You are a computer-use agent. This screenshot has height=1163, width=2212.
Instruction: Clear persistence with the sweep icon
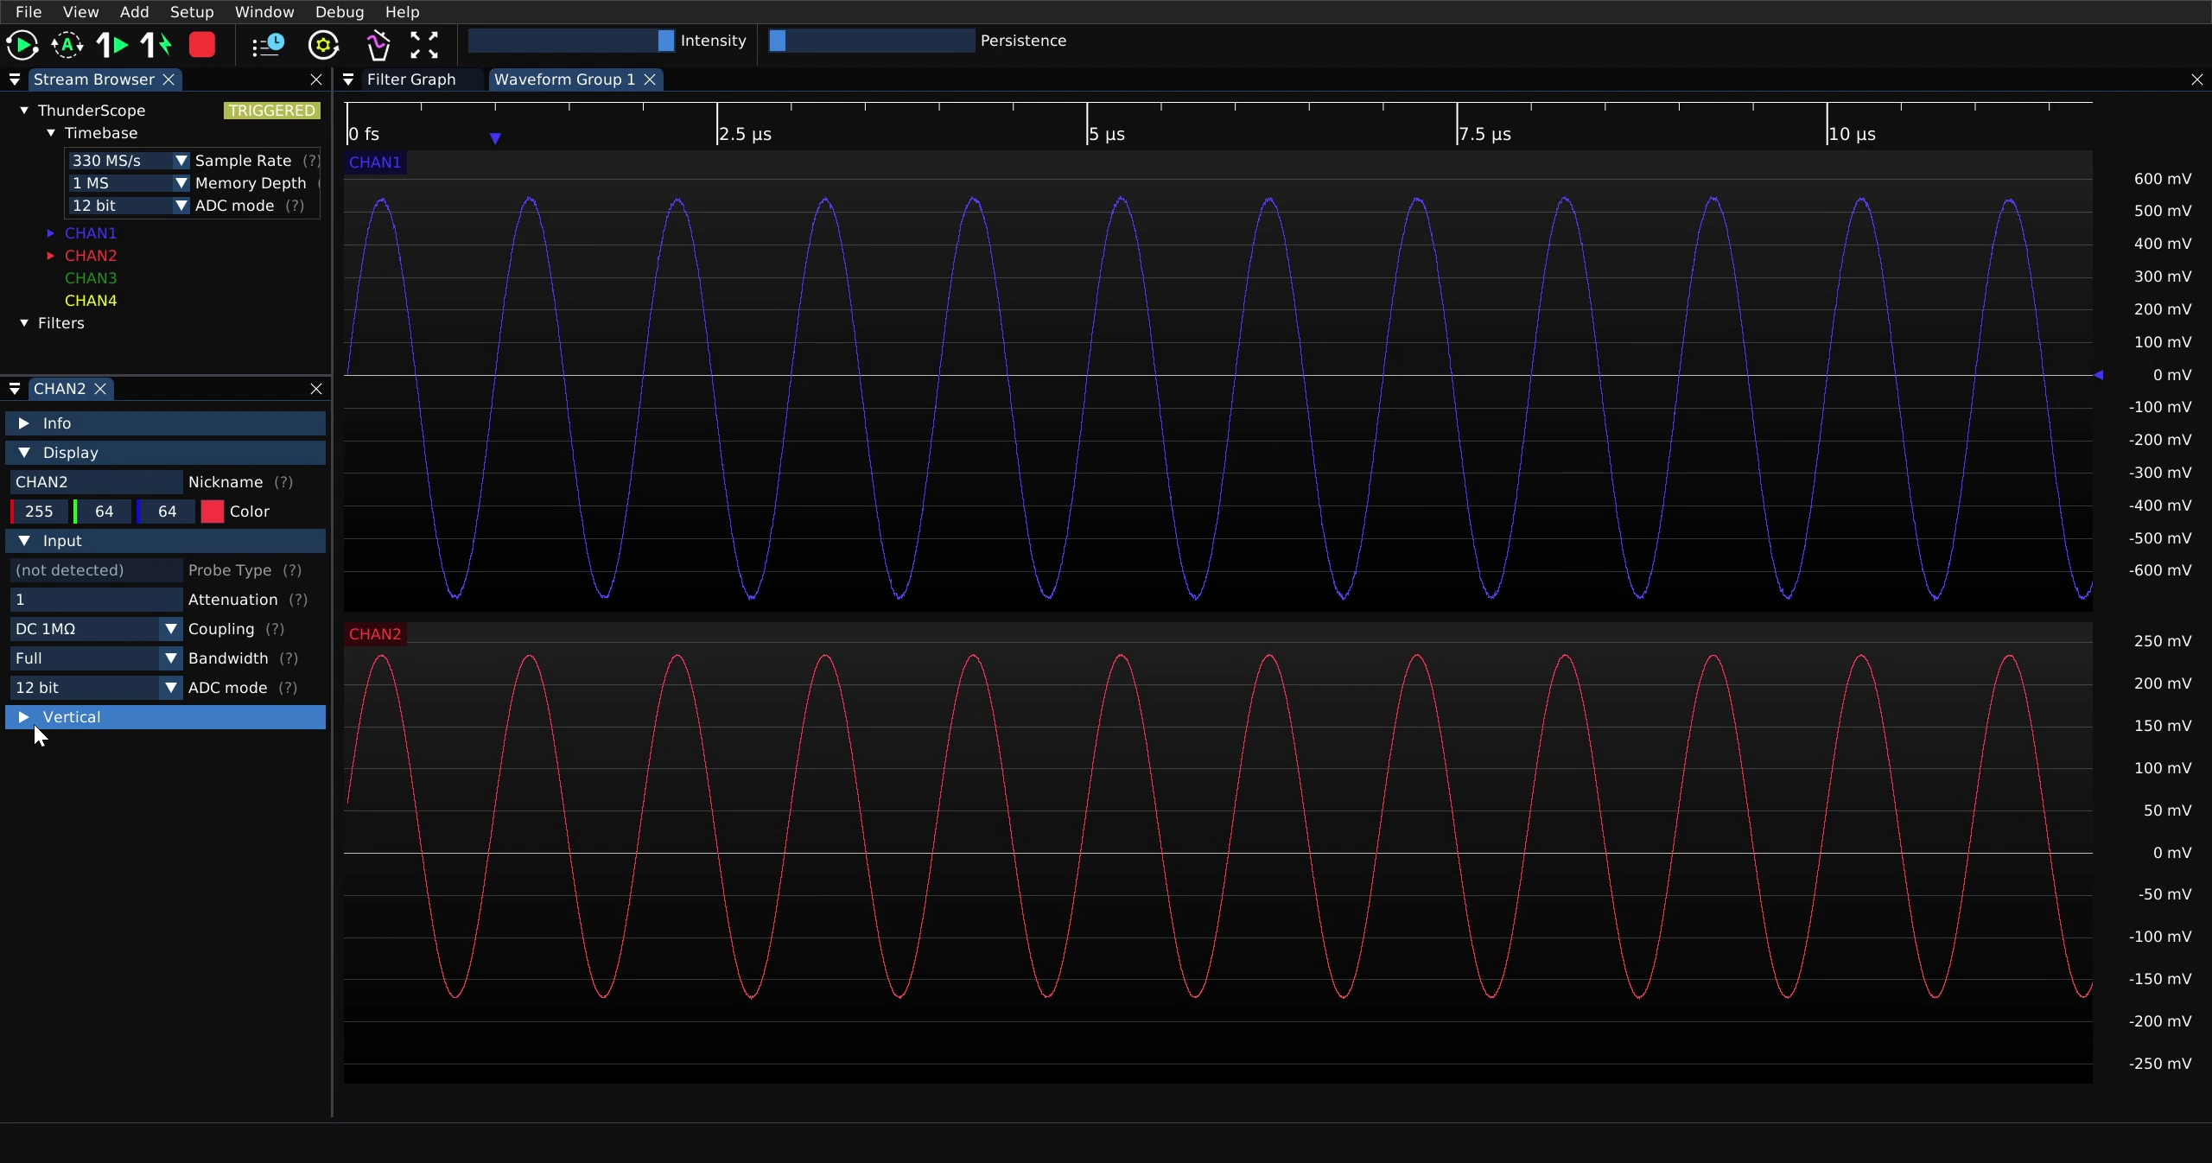point(378,45)
